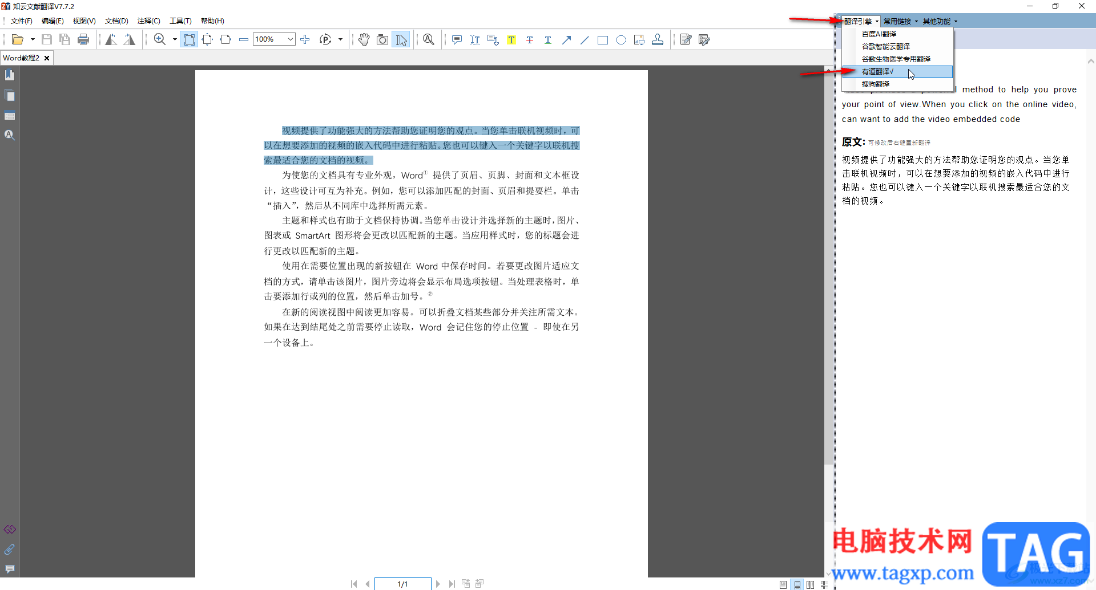Viewport: 1096px width, 590px height.
Task: Click the page number field 1/1
Action: [x=402, y=584]
